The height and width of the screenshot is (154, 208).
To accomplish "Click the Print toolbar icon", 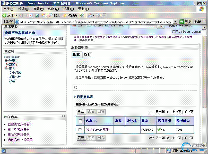I will (x=98, y=15).
